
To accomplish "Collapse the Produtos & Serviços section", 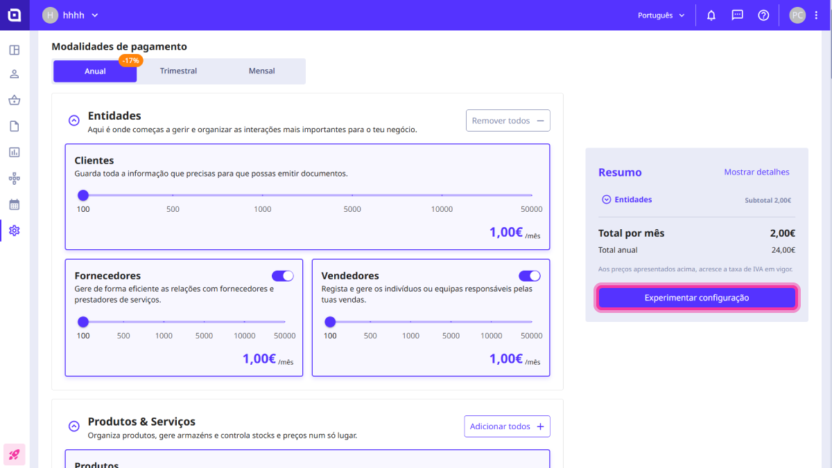I will (x=74, y=426).
